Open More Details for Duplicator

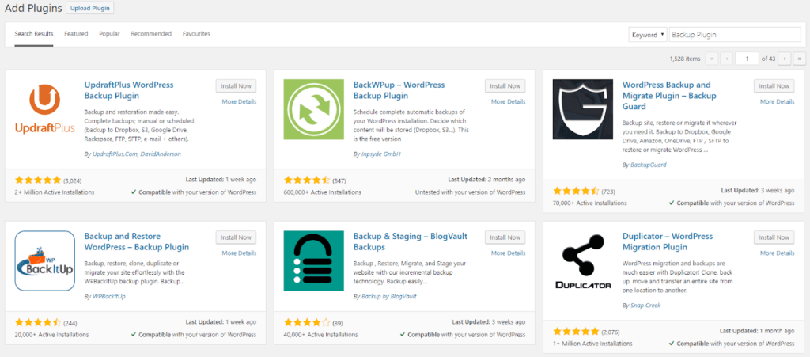(778, 253)
